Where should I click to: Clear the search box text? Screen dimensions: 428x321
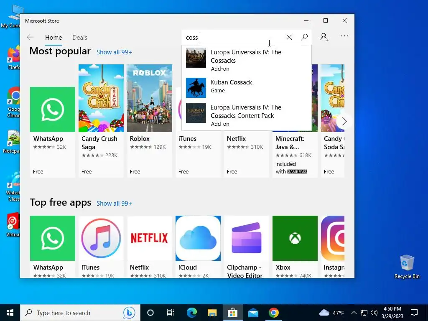click(x=289, y=37)
